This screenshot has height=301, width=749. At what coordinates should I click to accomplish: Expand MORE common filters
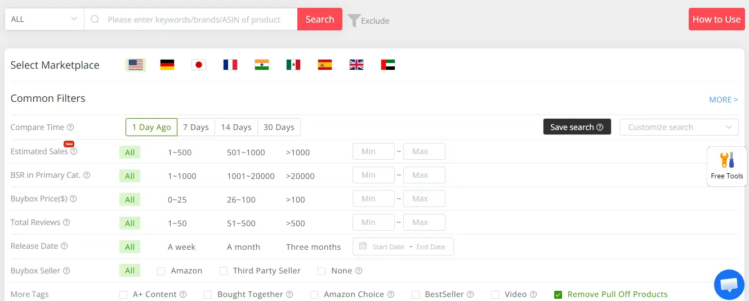coord(723,100)
